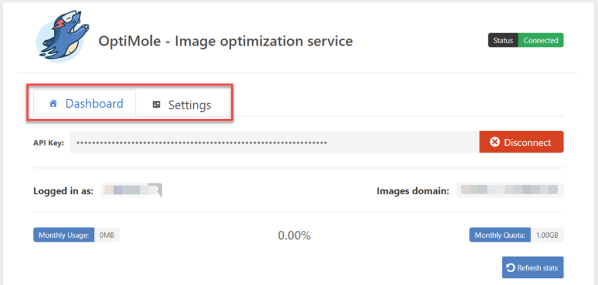Click the dark Status label badge

tap(503, 41)
